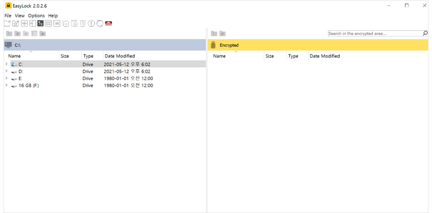
Task: Open the Options menu
Action: [x=36, y=15]
